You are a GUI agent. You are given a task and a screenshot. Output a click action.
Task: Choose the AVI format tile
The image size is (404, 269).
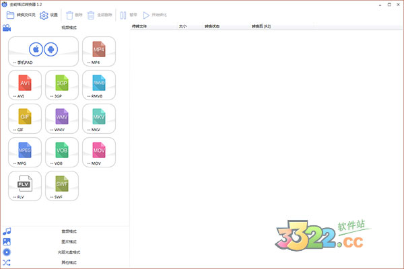[x=25, y=85]
